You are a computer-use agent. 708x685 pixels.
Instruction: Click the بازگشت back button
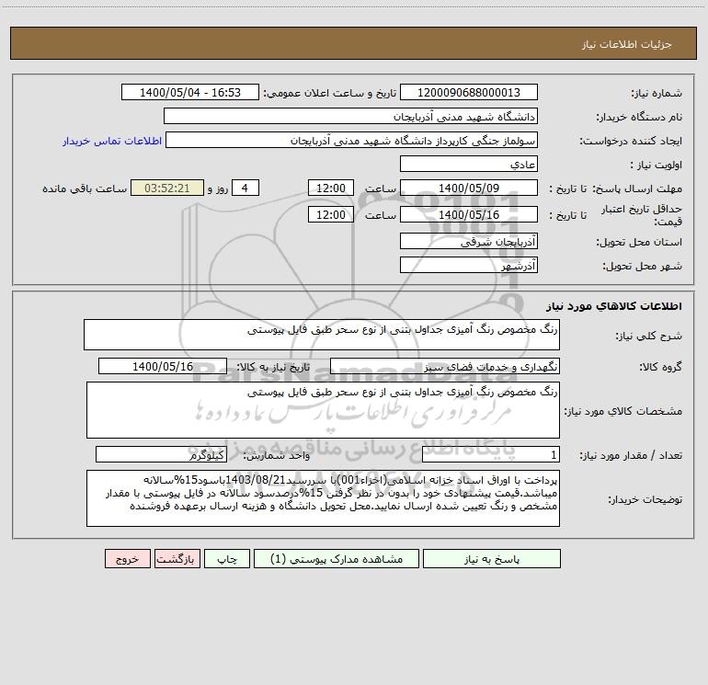(x=177, y=559)
